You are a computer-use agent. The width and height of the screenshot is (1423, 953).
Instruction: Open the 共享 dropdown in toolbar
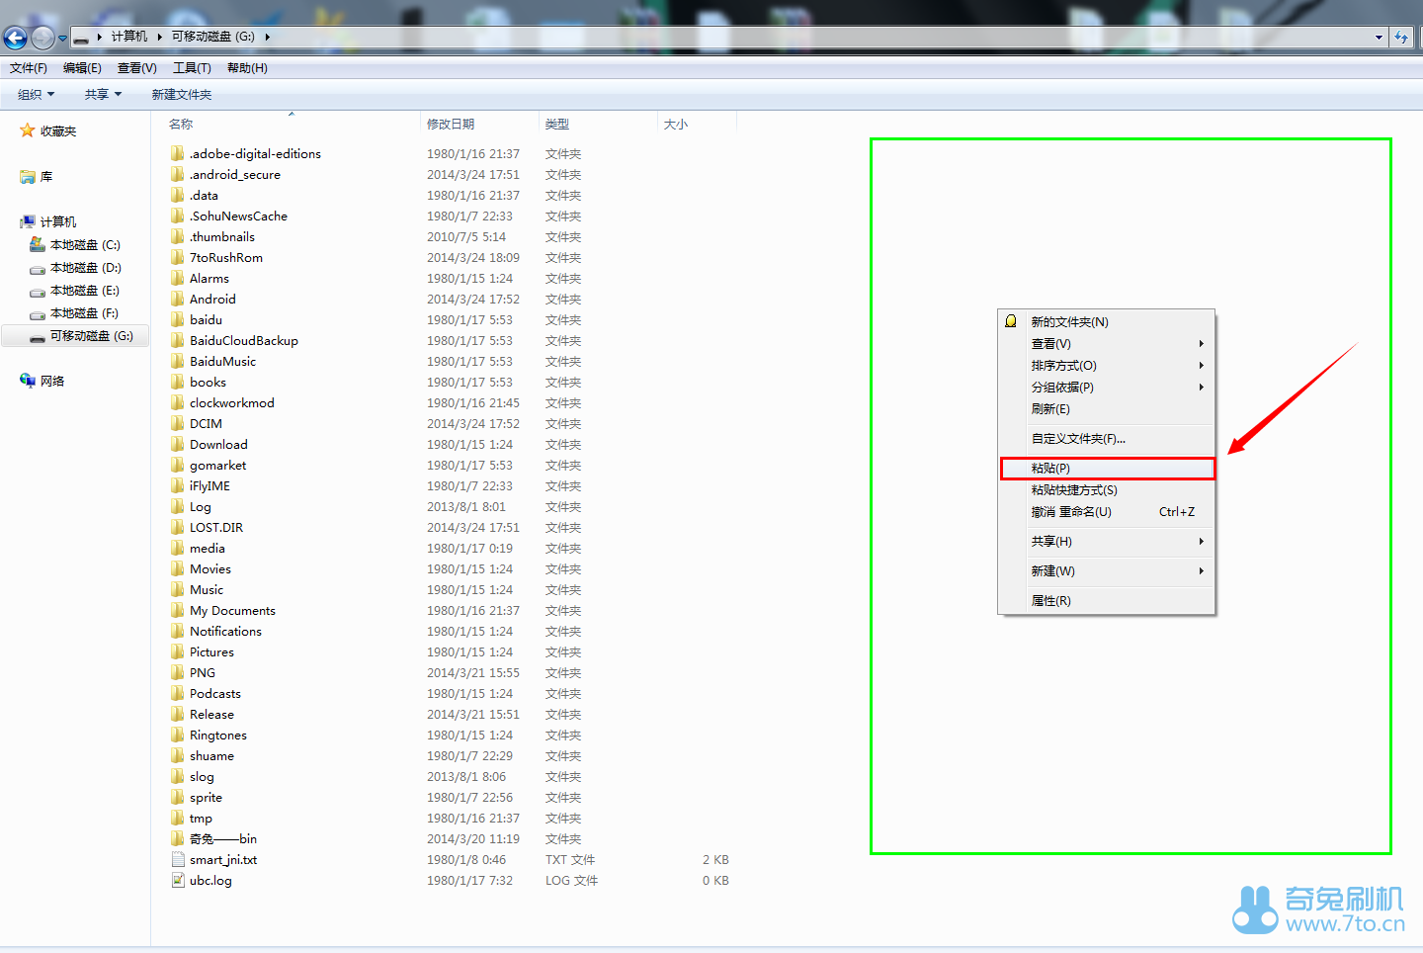pyautogui.click(x=103, y=95)
